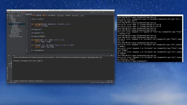Viewport: 187px width, 105px height.
Task: Click code line 'def stringify' in editor
Action: click(x=51, y=24)
